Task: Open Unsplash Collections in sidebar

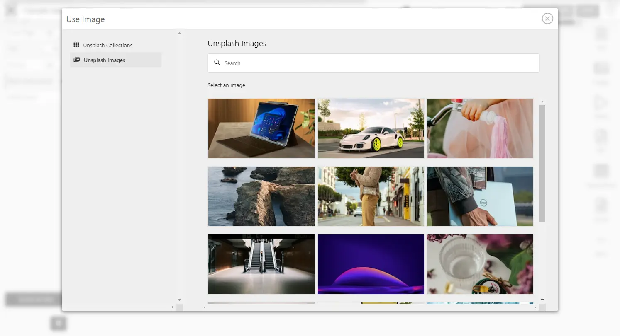Action: 107,45
